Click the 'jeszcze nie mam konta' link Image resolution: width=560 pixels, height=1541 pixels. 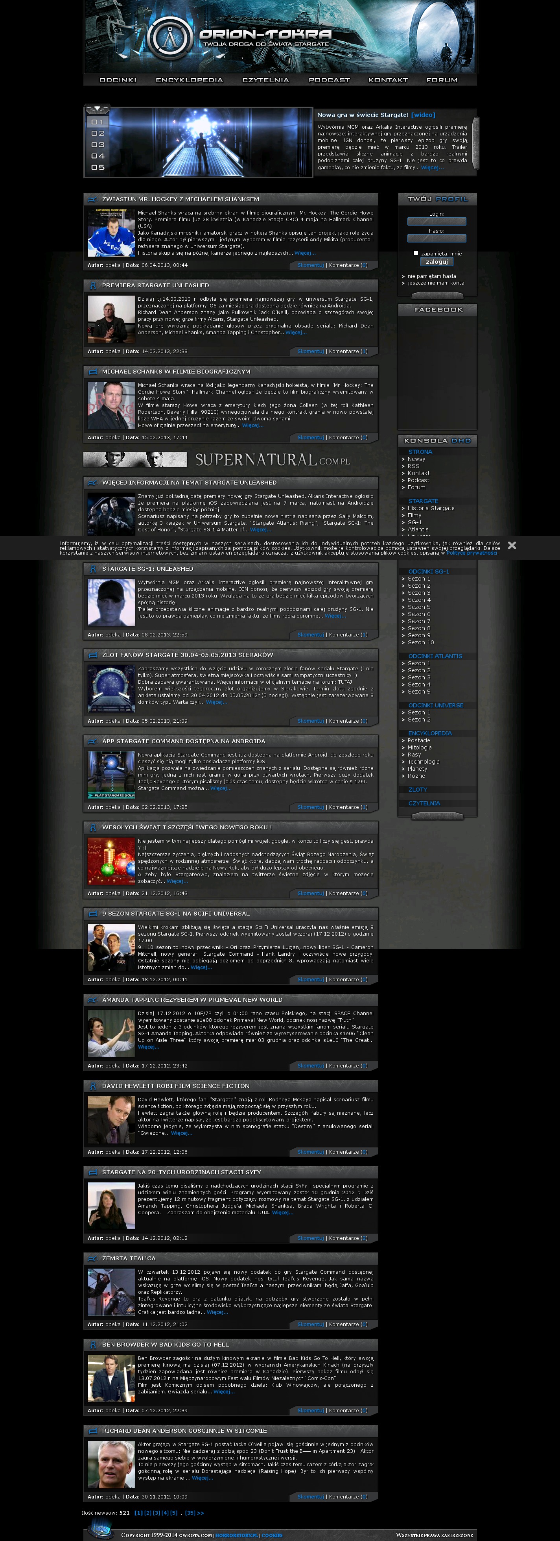(x=436, y=283)
